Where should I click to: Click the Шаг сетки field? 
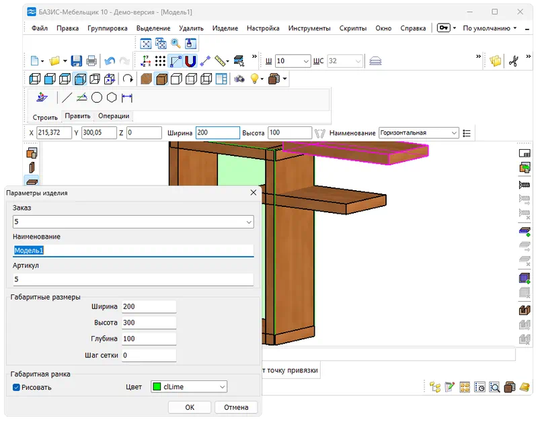point(149,355)
